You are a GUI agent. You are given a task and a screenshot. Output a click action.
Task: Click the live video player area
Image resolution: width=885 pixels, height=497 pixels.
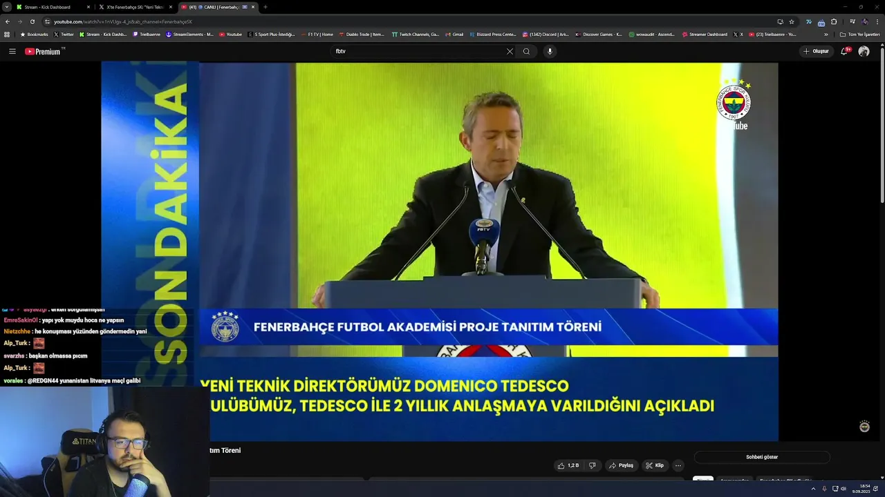440,252
